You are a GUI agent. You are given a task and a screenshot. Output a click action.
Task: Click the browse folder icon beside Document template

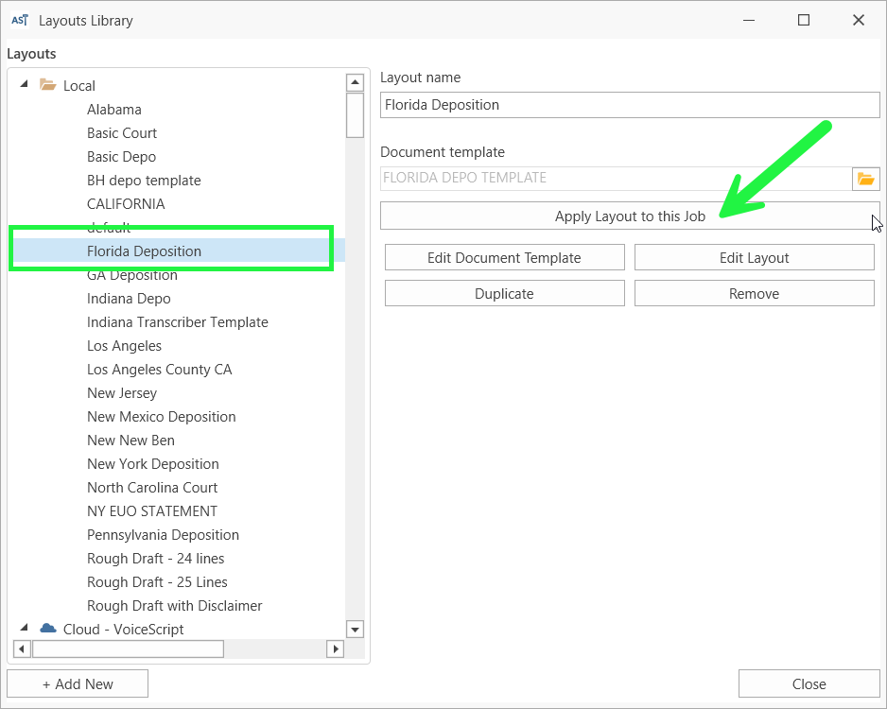pyautogui.click(x=866, y=179)
